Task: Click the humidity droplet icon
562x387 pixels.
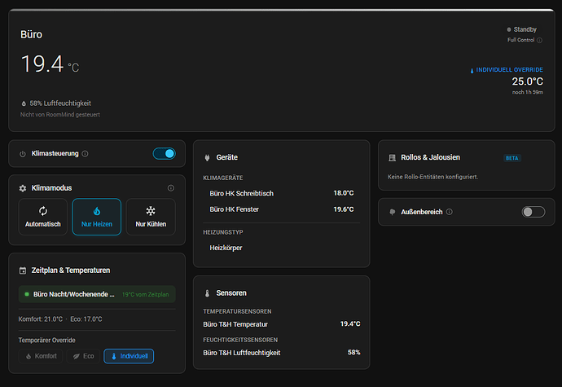Action: (x=24, y=103)
